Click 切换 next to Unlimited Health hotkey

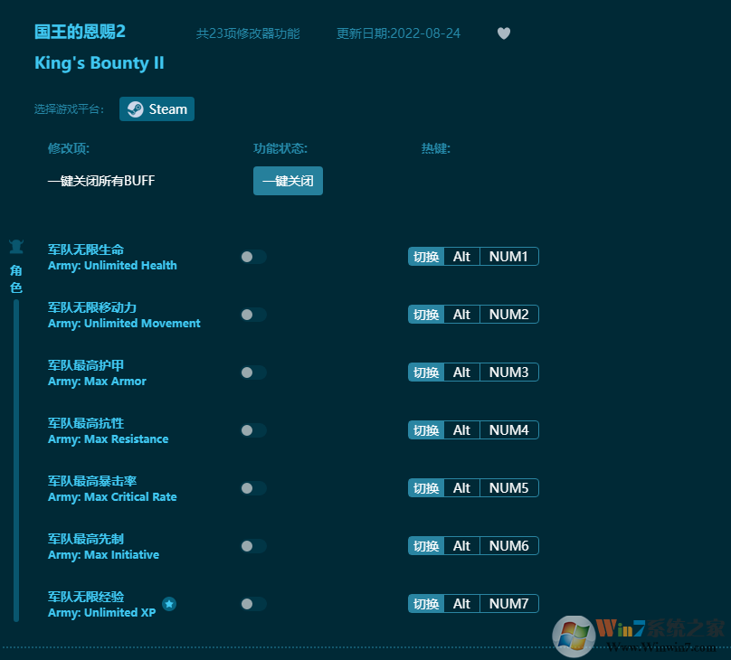425,256
